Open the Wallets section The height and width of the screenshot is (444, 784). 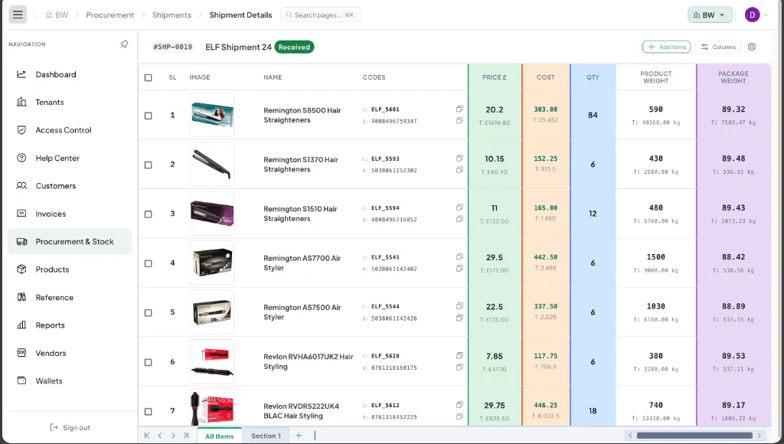[x=70, y=380]
